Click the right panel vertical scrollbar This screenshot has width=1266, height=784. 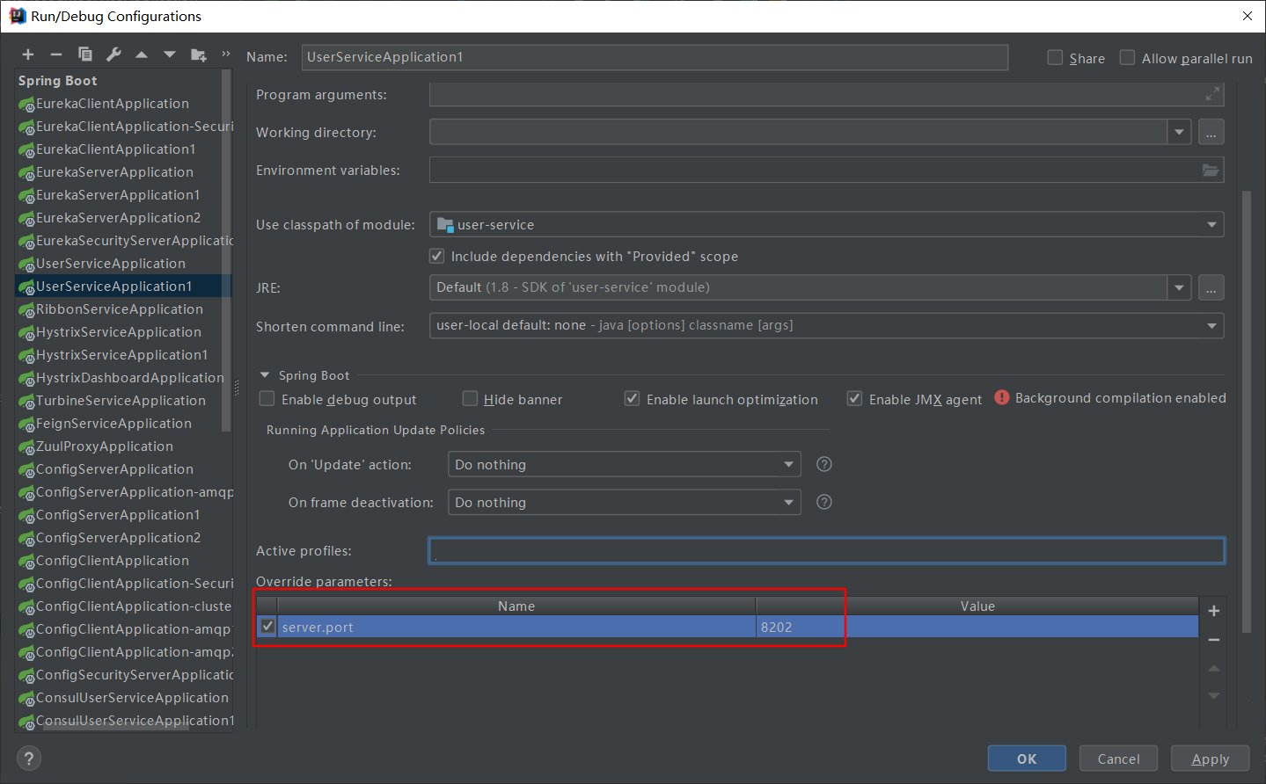click(x=1246, y=411)
